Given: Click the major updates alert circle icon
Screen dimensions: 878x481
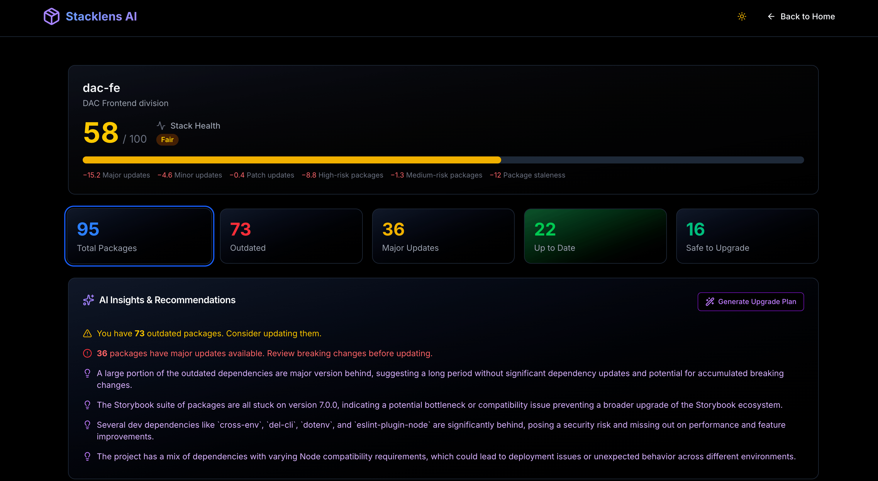Looking at the screenshot, I should point(87,353).
